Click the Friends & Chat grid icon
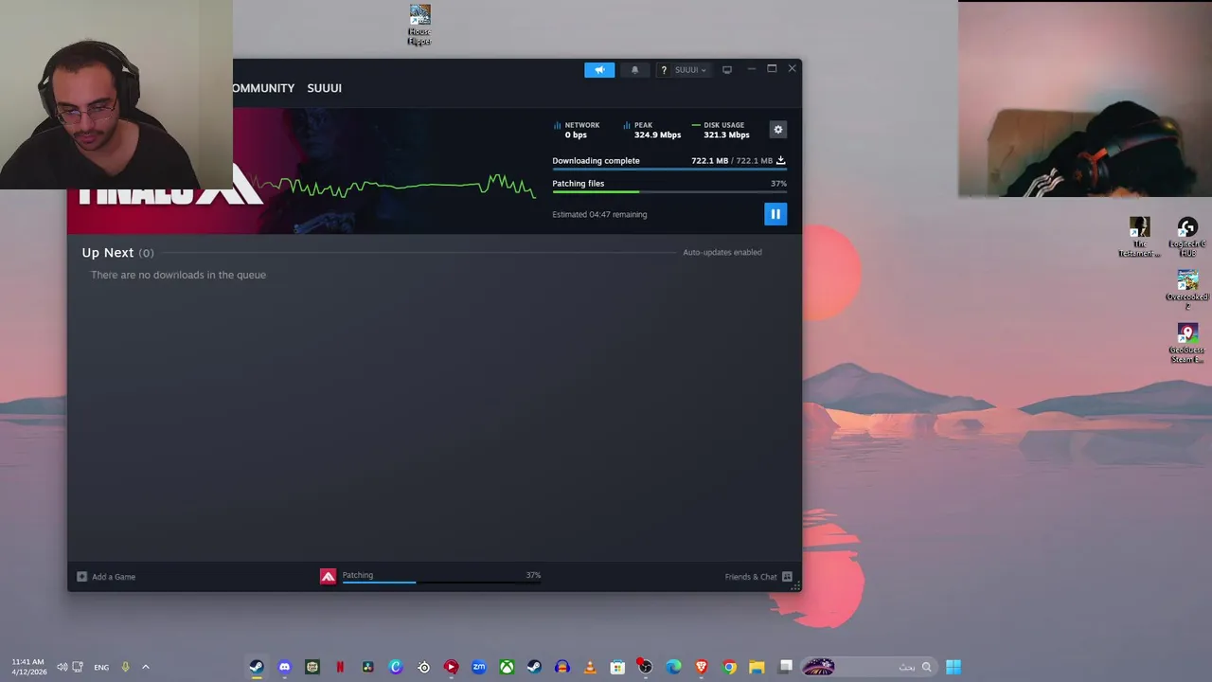Viewport: 1212px width, 682px height. [x=787, y=577]
